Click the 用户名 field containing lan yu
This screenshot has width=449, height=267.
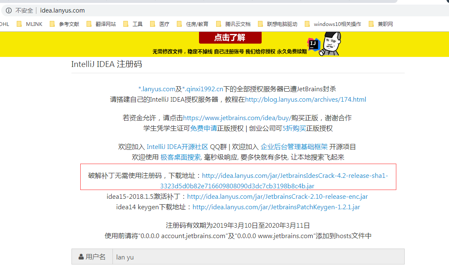click(258, 257)
